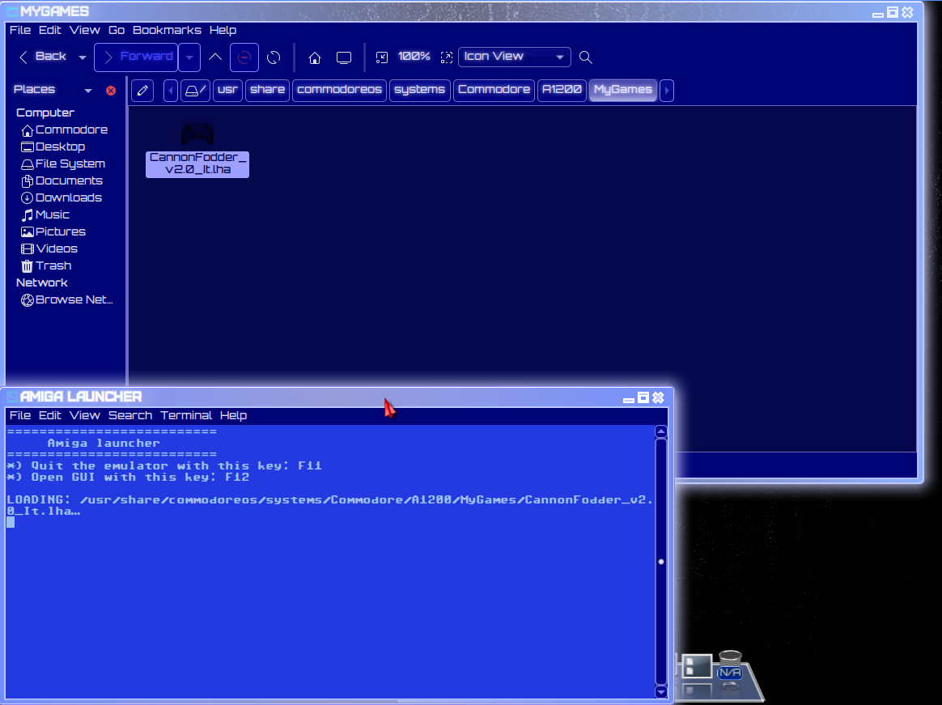Open the search magnifier icon

click(x=586, y=57)
